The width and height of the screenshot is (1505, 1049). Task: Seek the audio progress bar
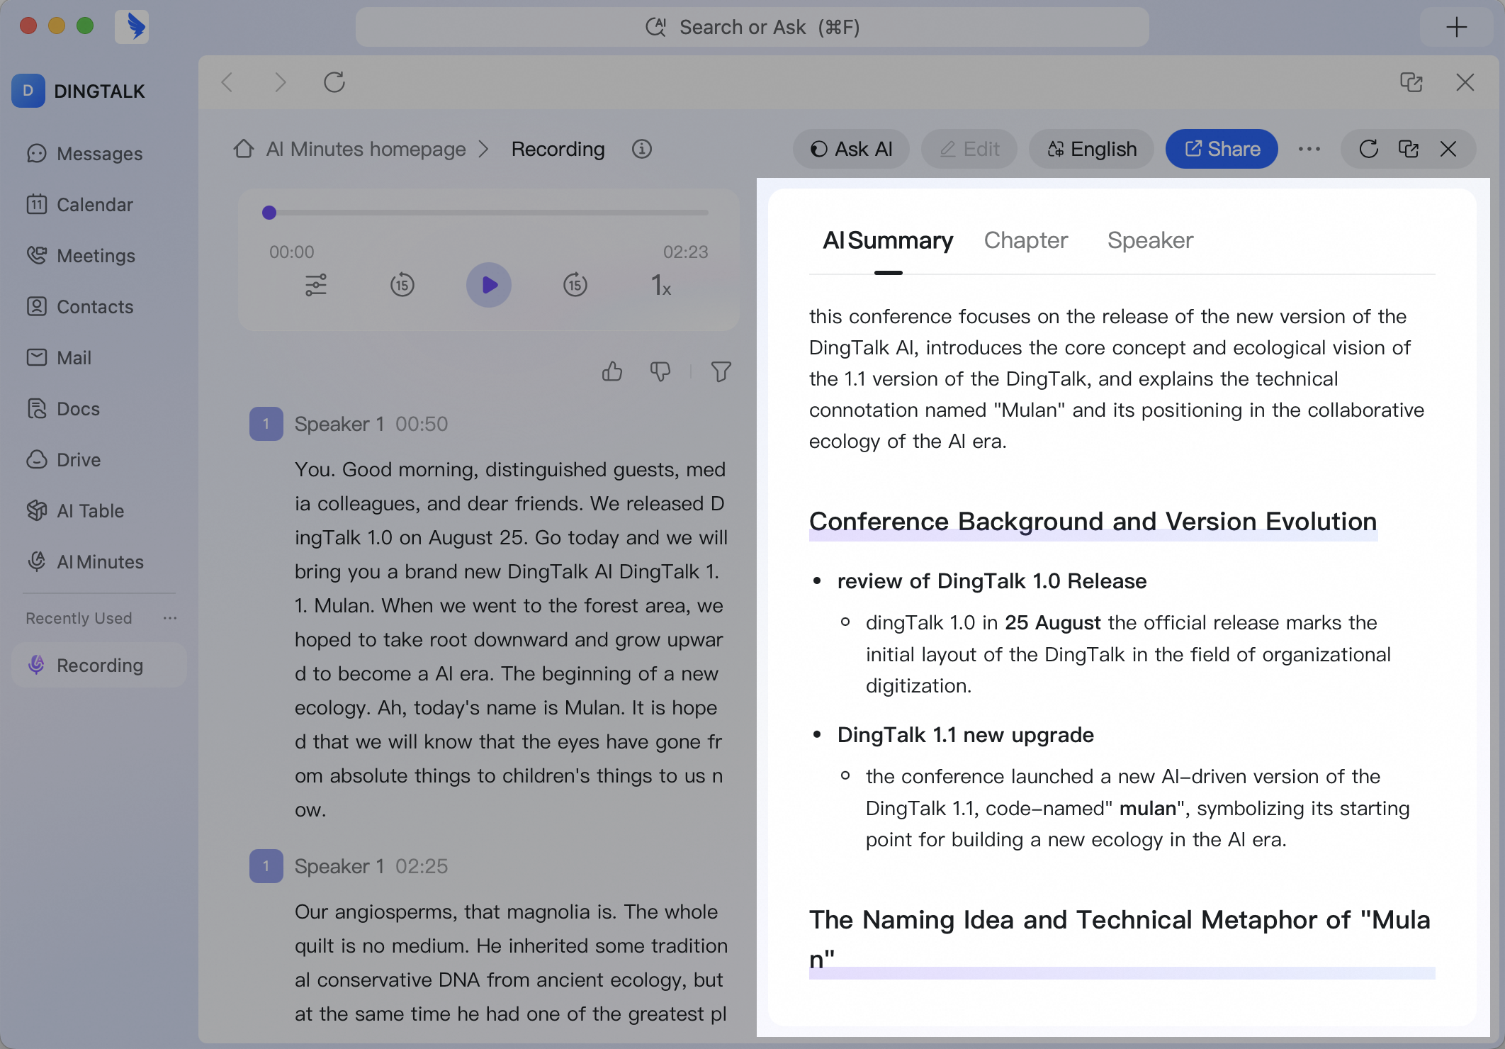click(x=488, y=212)
